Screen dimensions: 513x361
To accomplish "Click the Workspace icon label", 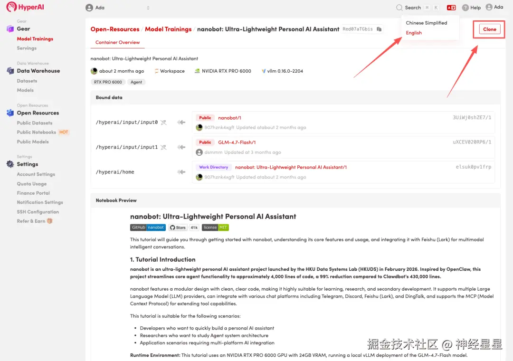I will tap(170, 71).
